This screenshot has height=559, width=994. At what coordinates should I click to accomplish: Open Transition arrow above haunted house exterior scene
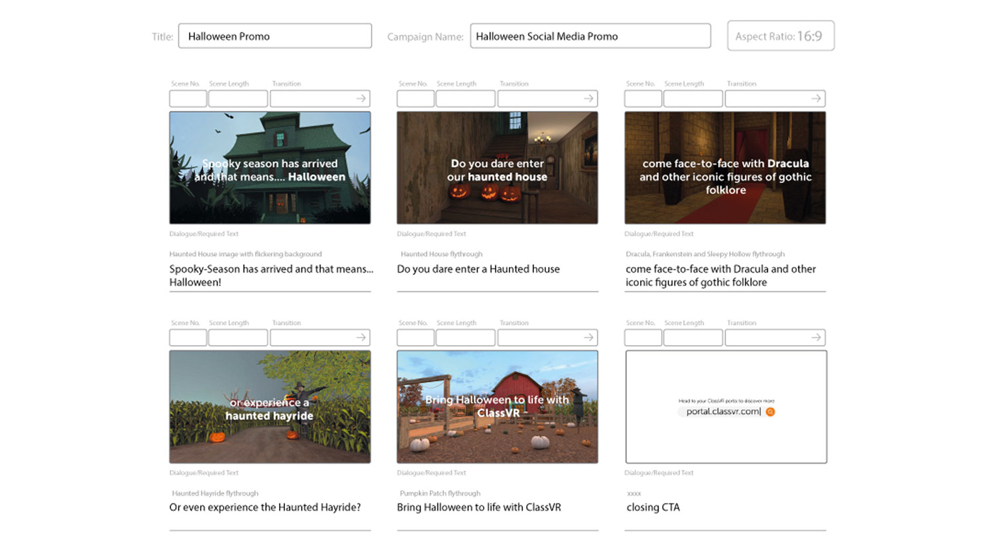click(x=361, y=98)
